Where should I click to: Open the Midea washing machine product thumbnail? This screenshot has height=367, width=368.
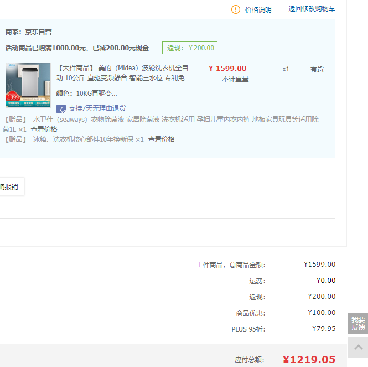28,85
